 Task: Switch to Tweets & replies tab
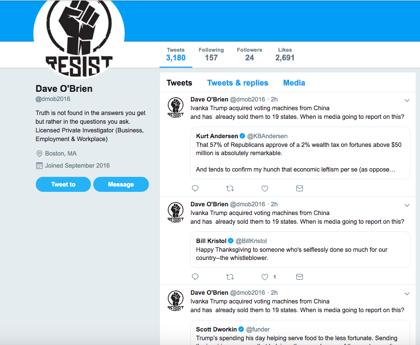tap(238, 83)
